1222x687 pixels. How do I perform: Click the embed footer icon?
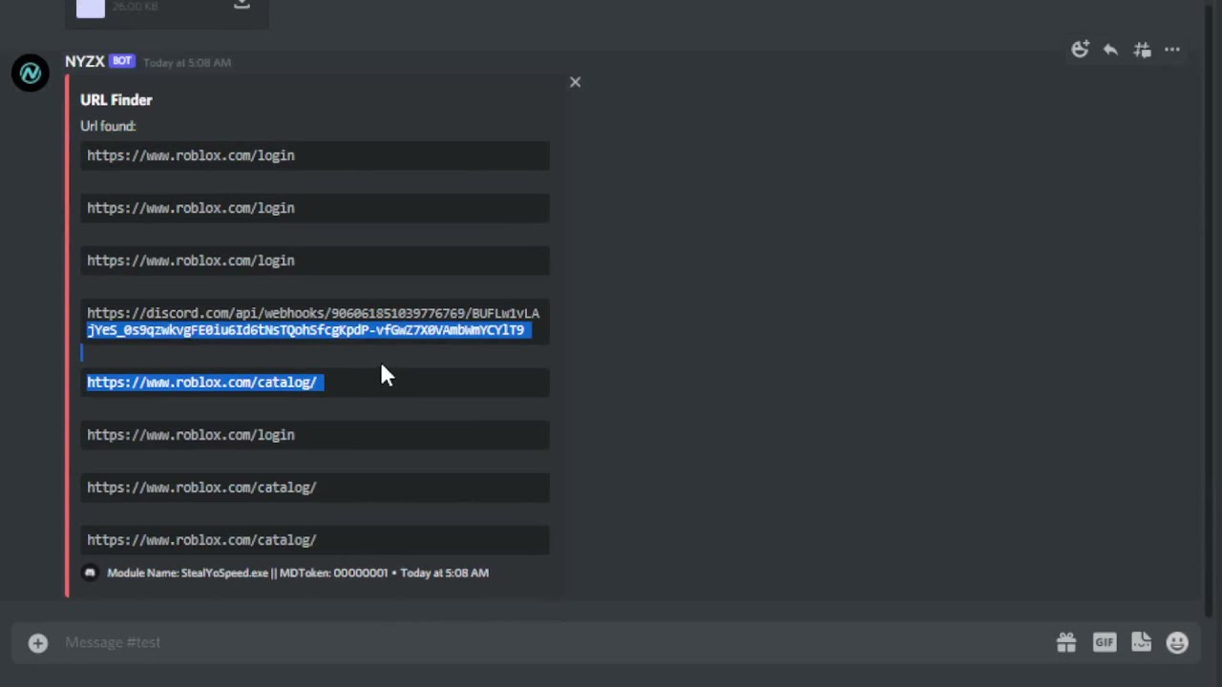(90, 572)
